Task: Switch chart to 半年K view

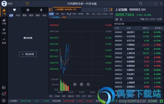Action: (81, 14)
